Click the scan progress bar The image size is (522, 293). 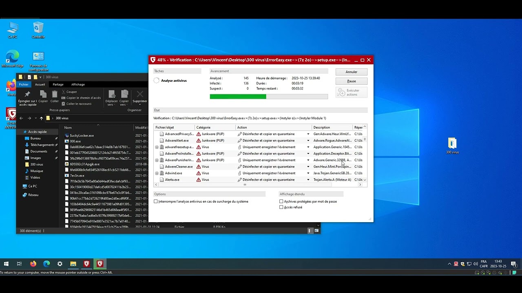[x=269, y=96]
